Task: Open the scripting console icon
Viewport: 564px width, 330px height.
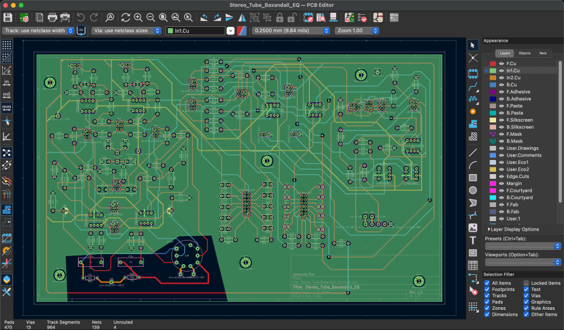Action: coord(394,17)
